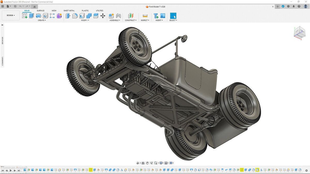Select the Insert Derive tool
310x174 pixels.
click(x=156, y=16)
